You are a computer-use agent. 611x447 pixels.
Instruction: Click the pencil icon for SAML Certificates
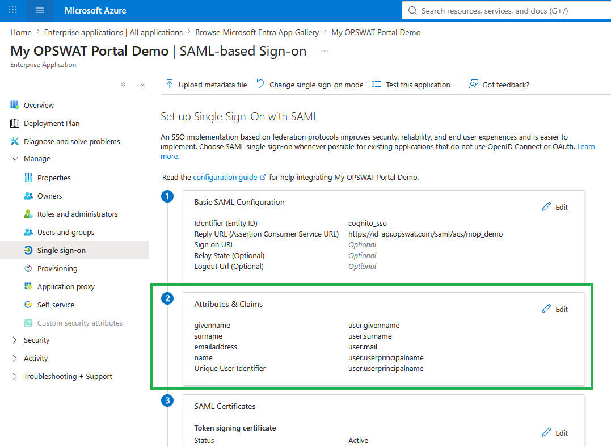(546, 432)
